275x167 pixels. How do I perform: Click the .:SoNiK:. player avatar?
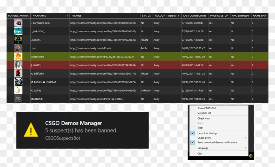click(x=18, y=40)
